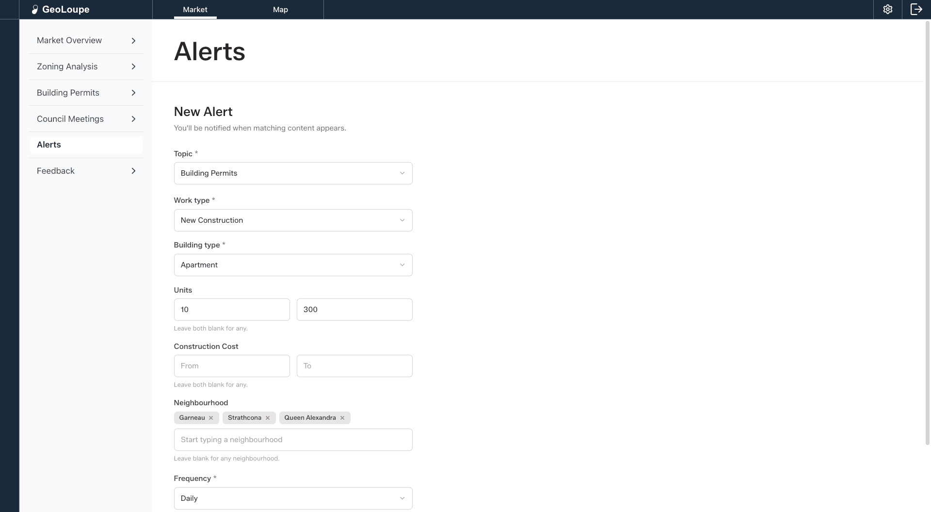Switch to the Map tab
931x512 pixels.
pyautogui.click(x=280, y=9)
